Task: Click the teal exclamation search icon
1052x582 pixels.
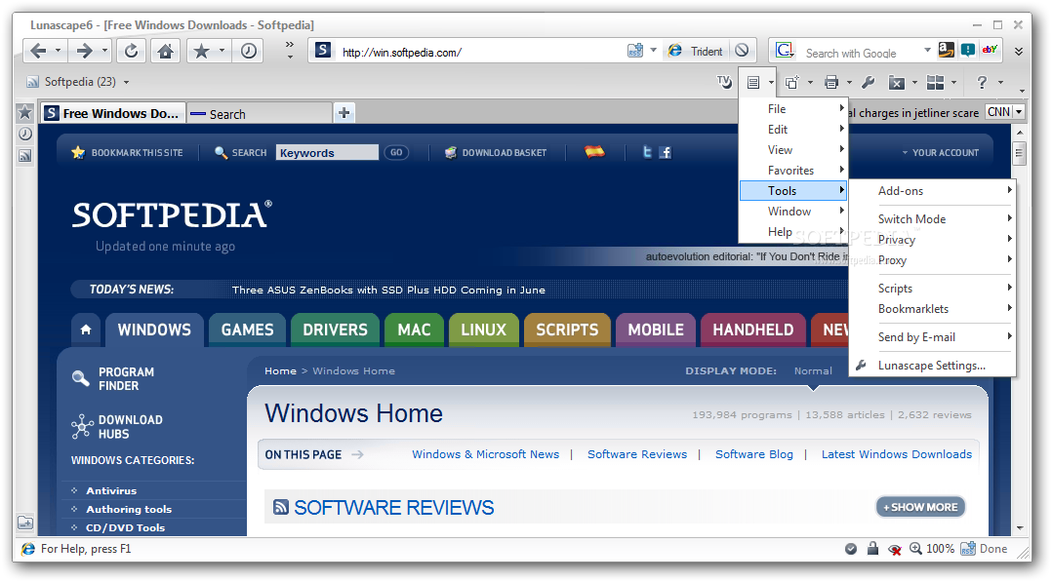Action: 967,50
